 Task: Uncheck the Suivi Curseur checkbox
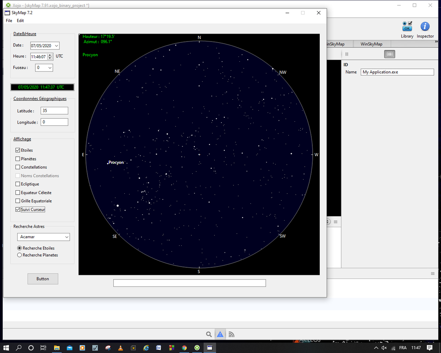18,210
